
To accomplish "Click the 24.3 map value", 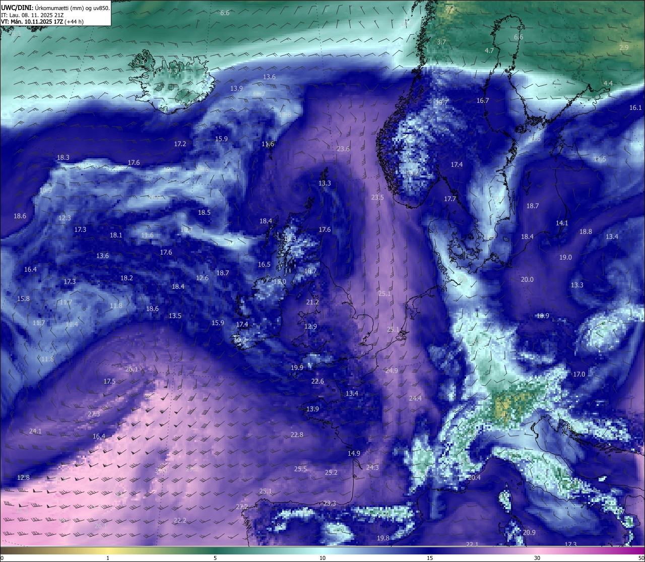I will (x=372, y=467).
